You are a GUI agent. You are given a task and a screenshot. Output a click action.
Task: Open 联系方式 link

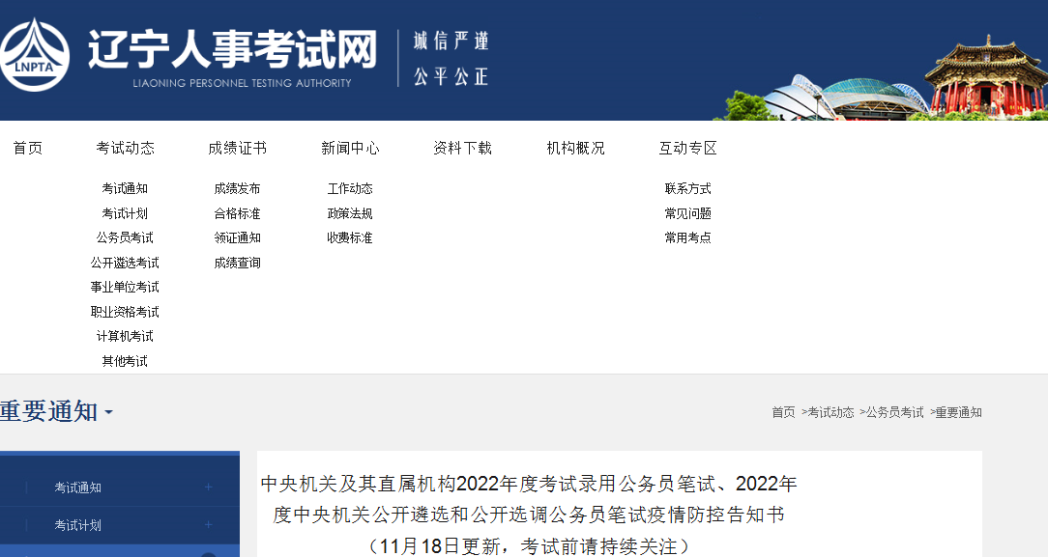click(x=687, y=189)
